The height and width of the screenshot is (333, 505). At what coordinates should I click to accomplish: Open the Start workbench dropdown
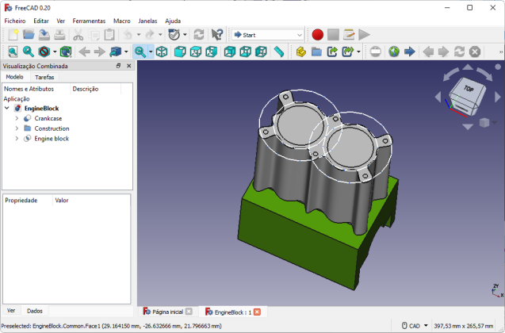pyautogui.click(x=268, y=35)
